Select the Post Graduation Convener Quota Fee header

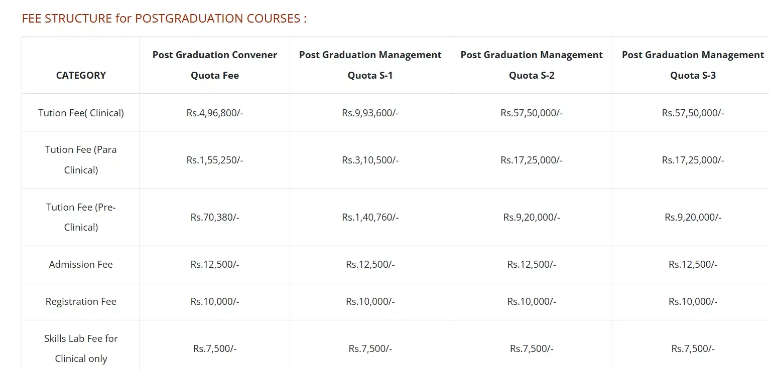(x=215, y=65)
